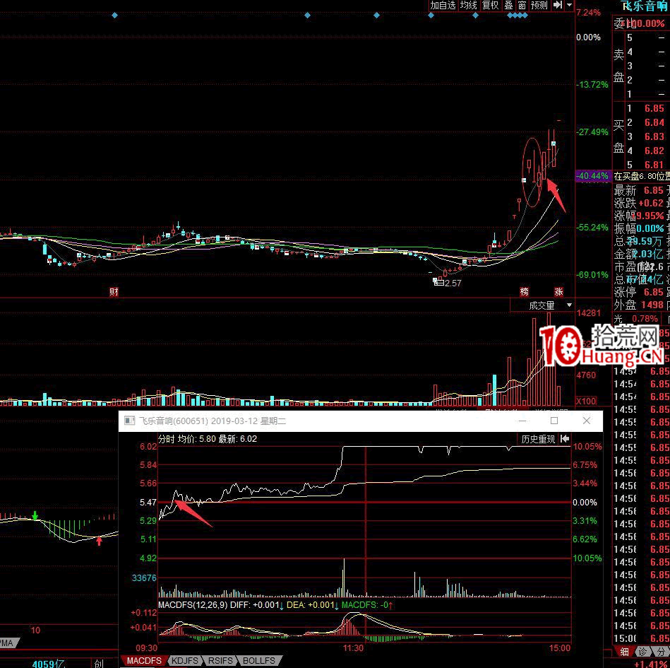
Task: Switch to the MACDFS indicator tab
Action: pos(144,661)
